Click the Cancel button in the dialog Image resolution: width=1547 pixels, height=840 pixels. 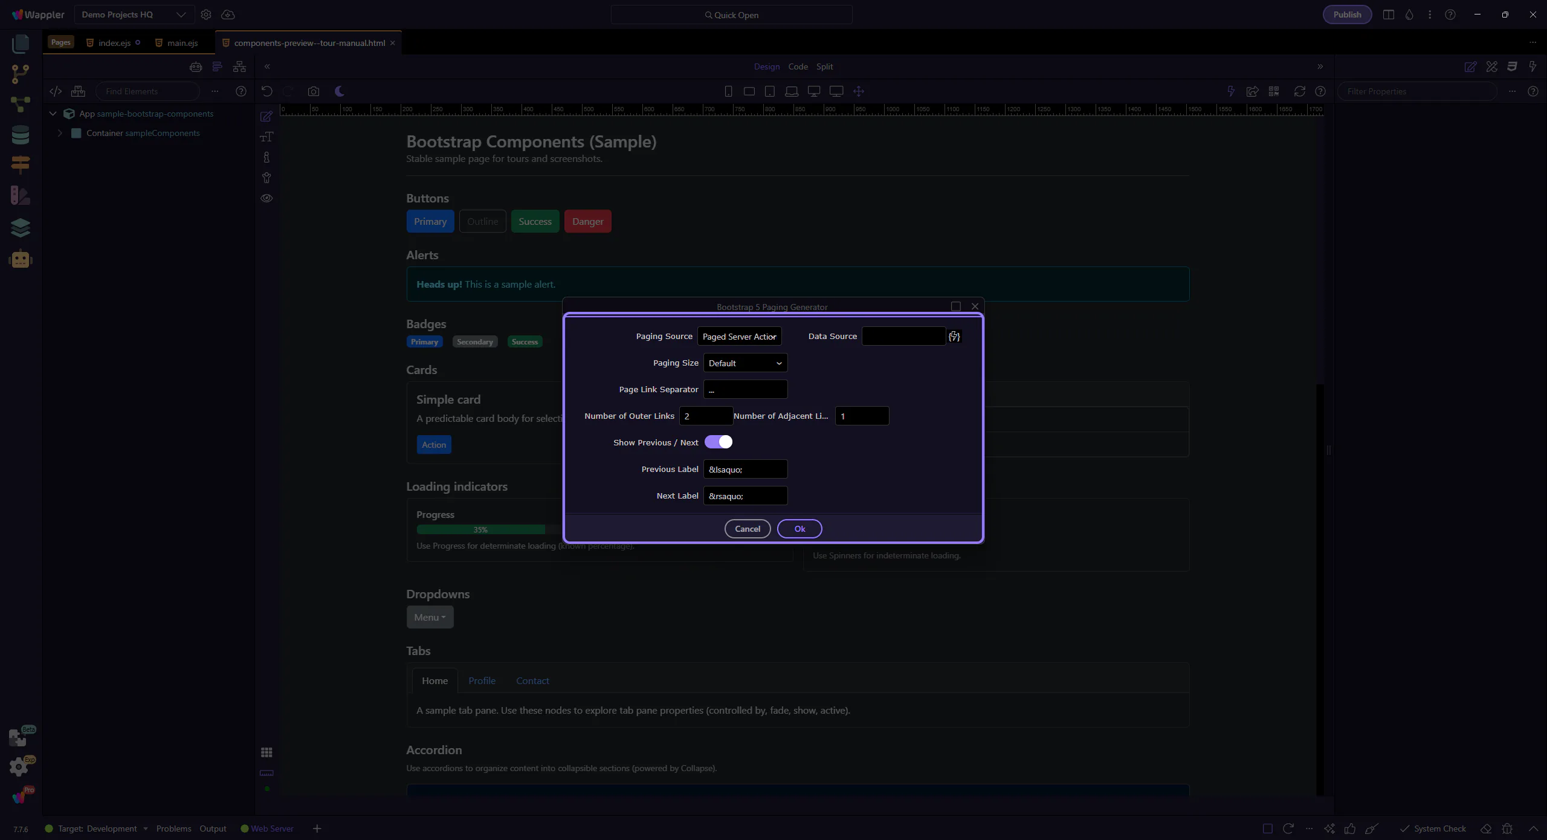tap(747, 529)
